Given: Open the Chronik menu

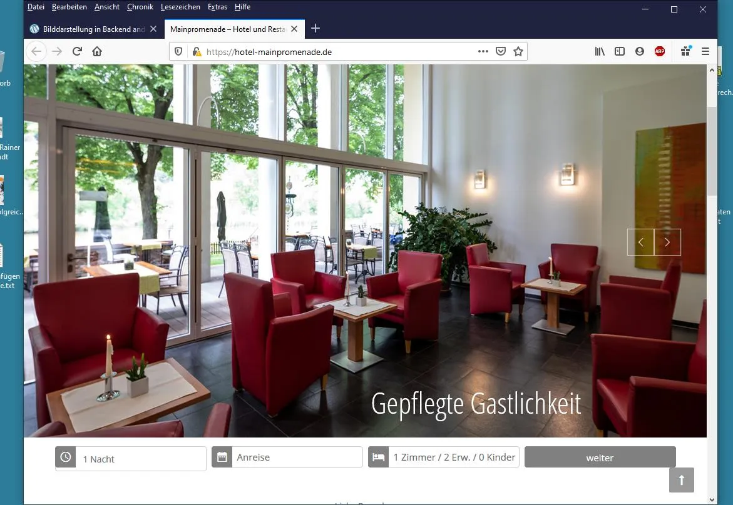Looking at the screenshot, I should tap(140, 7).
